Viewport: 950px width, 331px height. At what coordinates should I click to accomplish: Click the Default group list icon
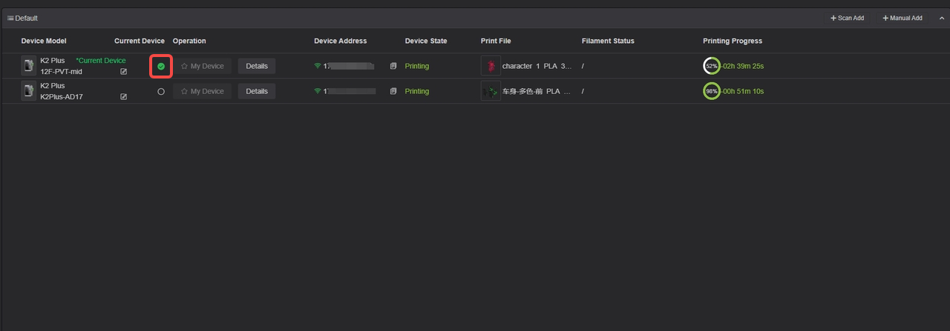coord(10,18)
